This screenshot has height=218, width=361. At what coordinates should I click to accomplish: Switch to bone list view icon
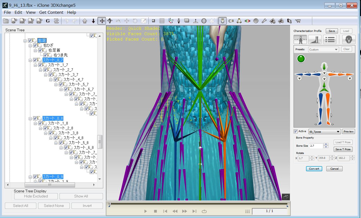[330, 40]
